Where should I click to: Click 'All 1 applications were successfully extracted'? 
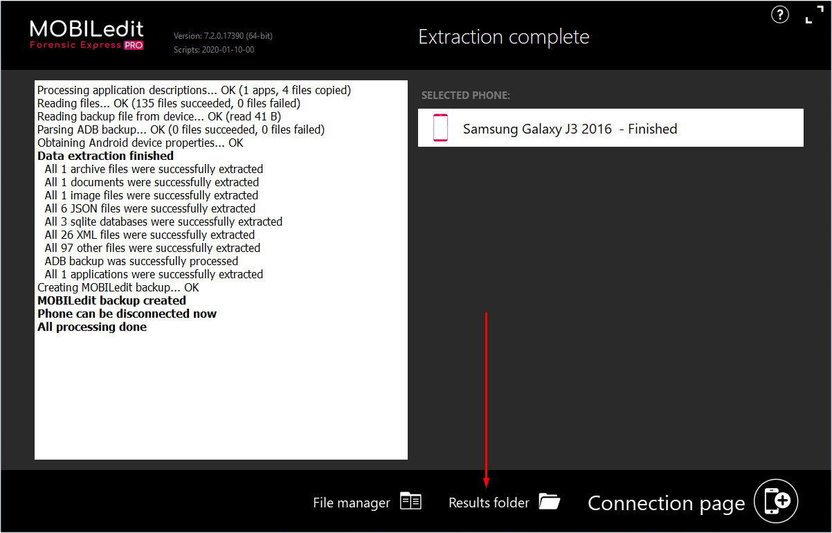(154, 274)
